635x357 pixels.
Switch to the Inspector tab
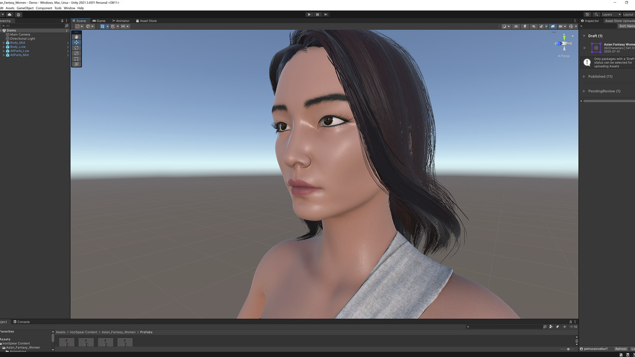(590, 21)
